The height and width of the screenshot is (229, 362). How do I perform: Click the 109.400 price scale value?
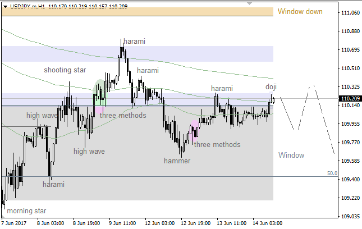350,180
